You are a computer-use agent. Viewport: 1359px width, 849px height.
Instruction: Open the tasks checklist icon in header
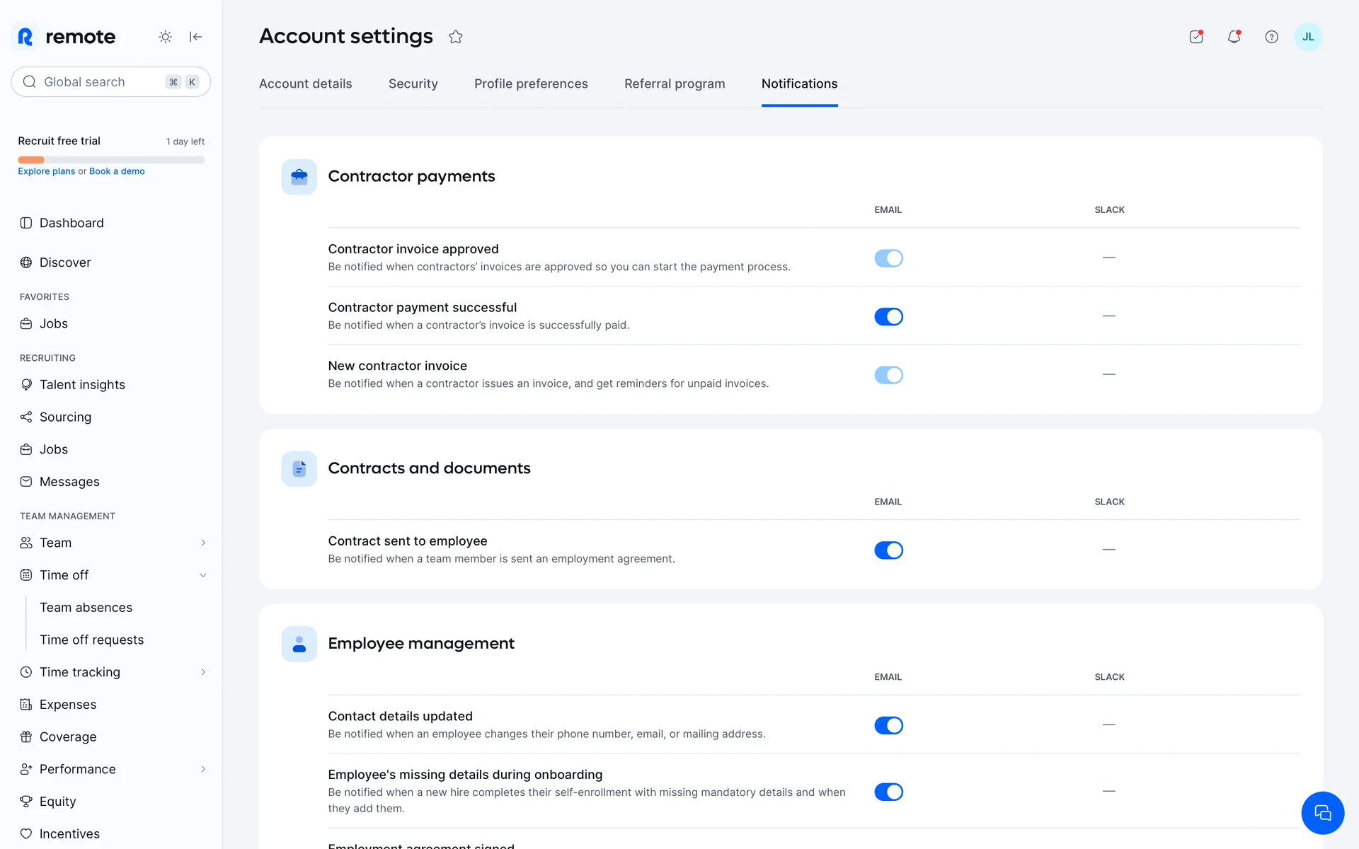(1196, 37)
